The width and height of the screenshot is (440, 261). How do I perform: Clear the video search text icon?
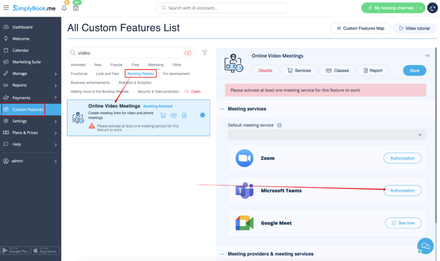point(188,53)
